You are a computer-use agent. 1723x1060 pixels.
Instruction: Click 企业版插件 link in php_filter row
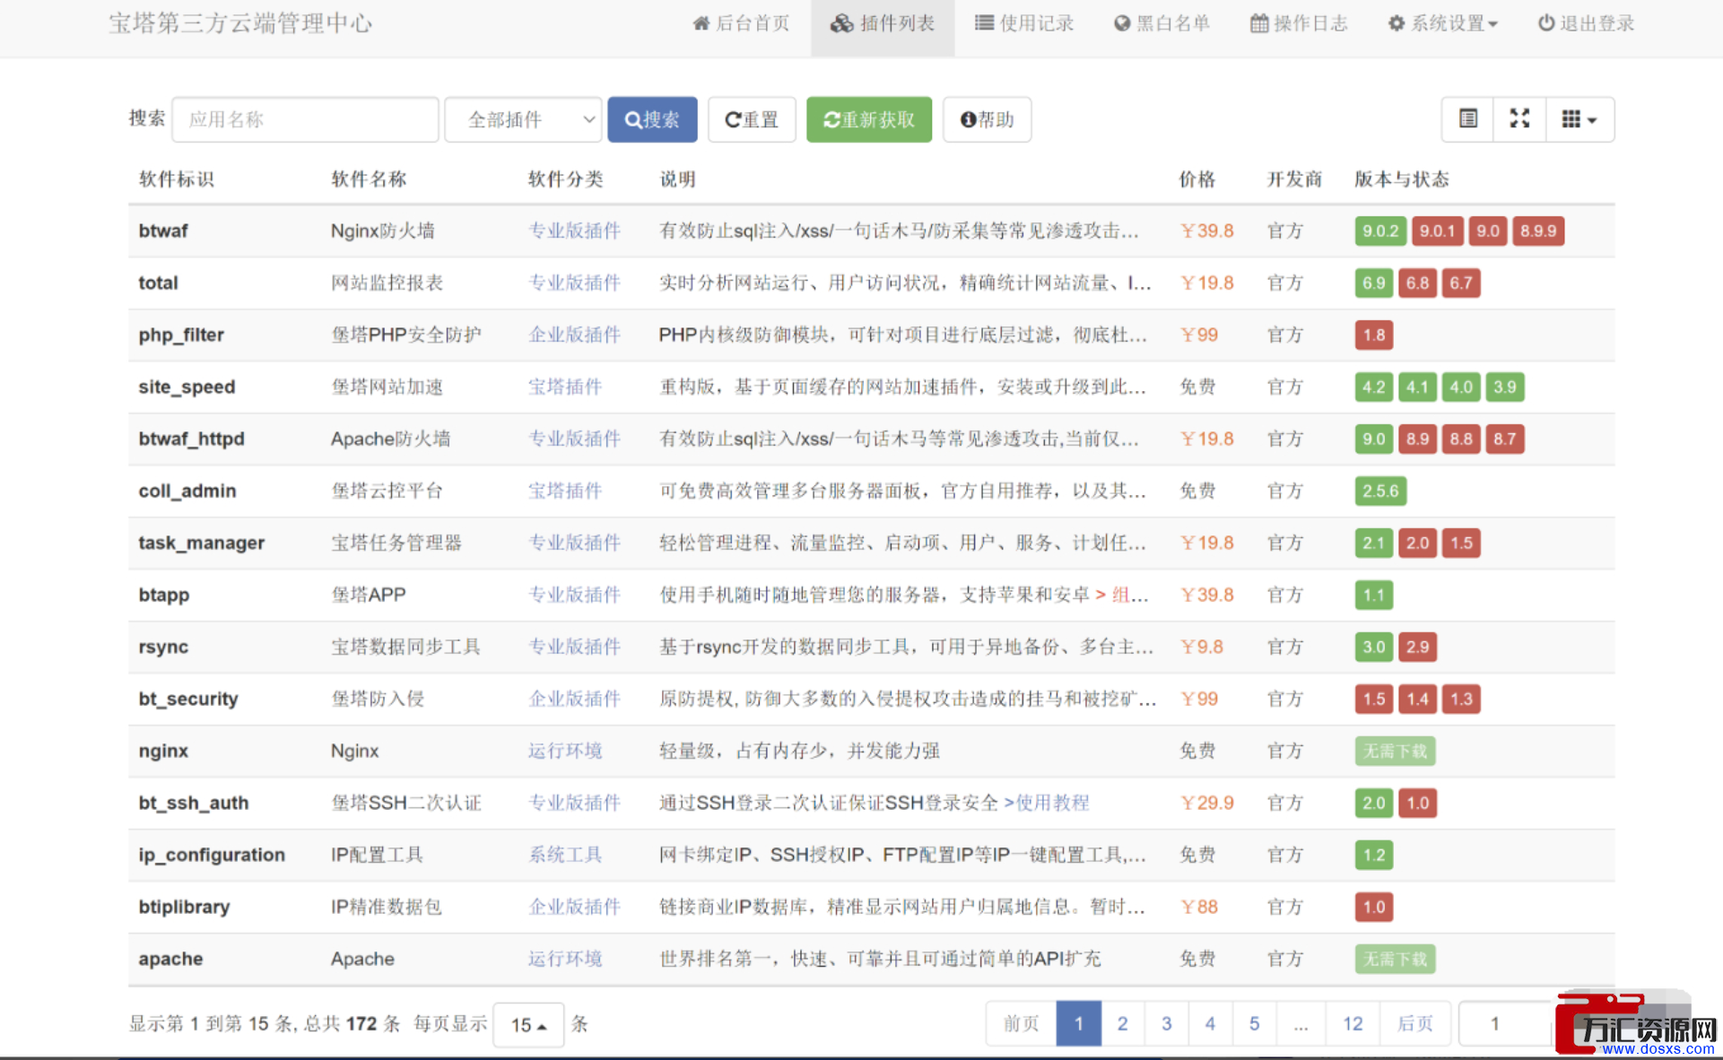point(574,335)
